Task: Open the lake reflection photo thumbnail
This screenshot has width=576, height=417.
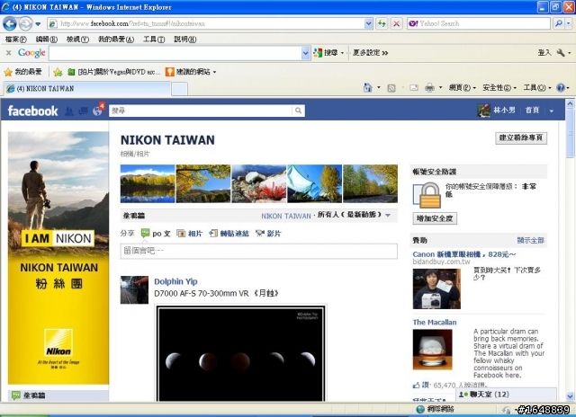Action: click(x=148, y=183)
